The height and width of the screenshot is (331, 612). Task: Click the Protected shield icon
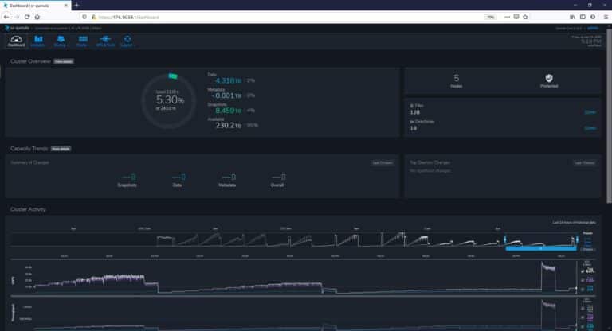tap(549, 78)
